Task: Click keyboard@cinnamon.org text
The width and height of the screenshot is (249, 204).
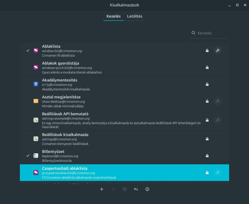Action: [x=60, y=156]
